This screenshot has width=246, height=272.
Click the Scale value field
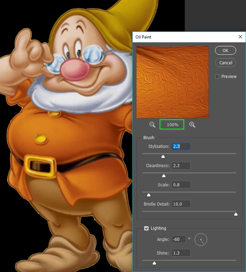pyautogui.click(x=181, y=185)
